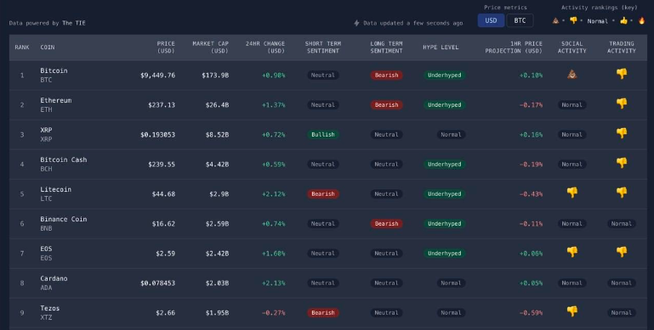This screenshot has height=330, width=654.
Task: Click Binance Coin's Normal trading activity badge
Action: click(x=622, y=223)
